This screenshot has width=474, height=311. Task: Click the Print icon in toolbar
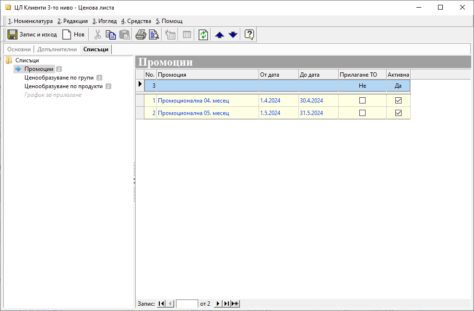141,35
